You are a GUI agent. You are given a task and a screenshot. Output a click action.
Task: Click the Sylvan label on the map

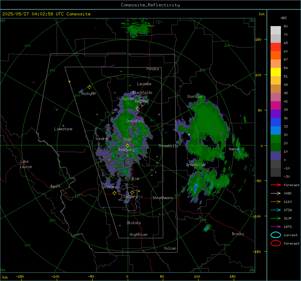[128, 98]
